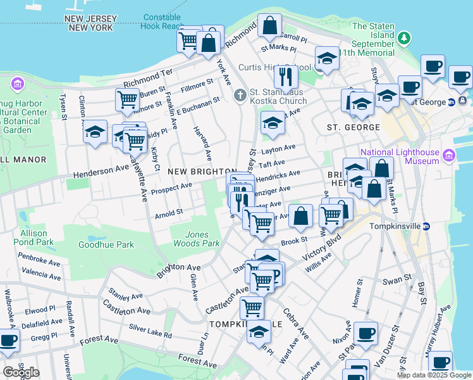Screen dimensions: 473x380
Task: Click the September 11th Memorial tree pin
Action: [404, 39]
